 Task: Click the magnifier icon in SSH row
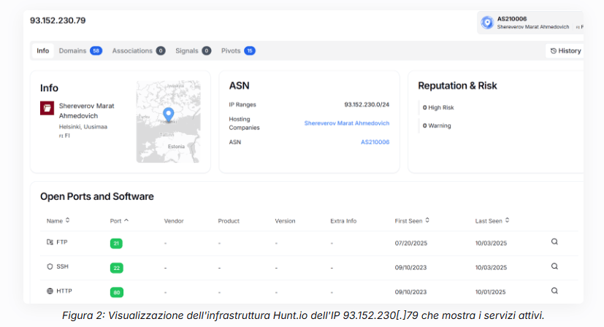[x=554, y=266]
